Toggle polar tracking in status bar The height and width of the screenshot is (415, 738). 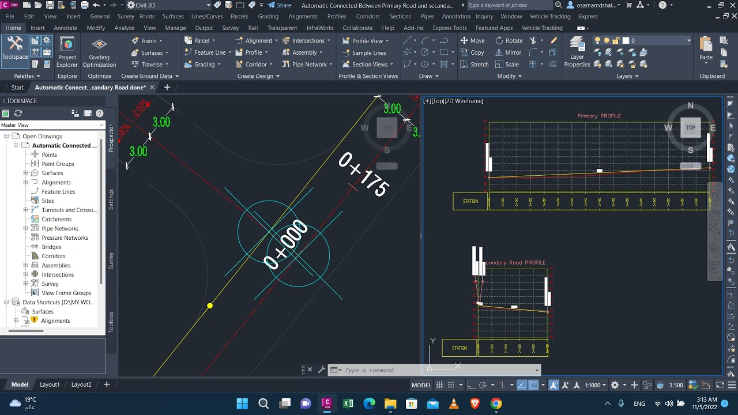[x=483, y=385]
